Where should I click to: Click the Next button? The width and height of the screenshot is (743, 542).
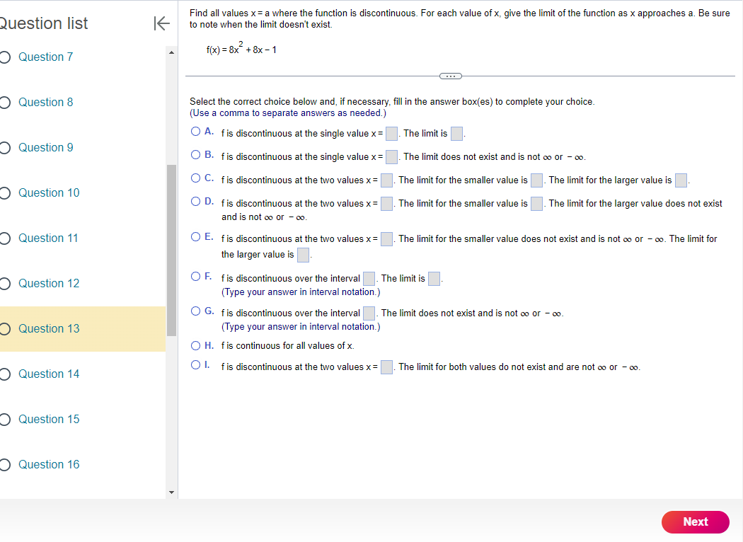(695, 522)
